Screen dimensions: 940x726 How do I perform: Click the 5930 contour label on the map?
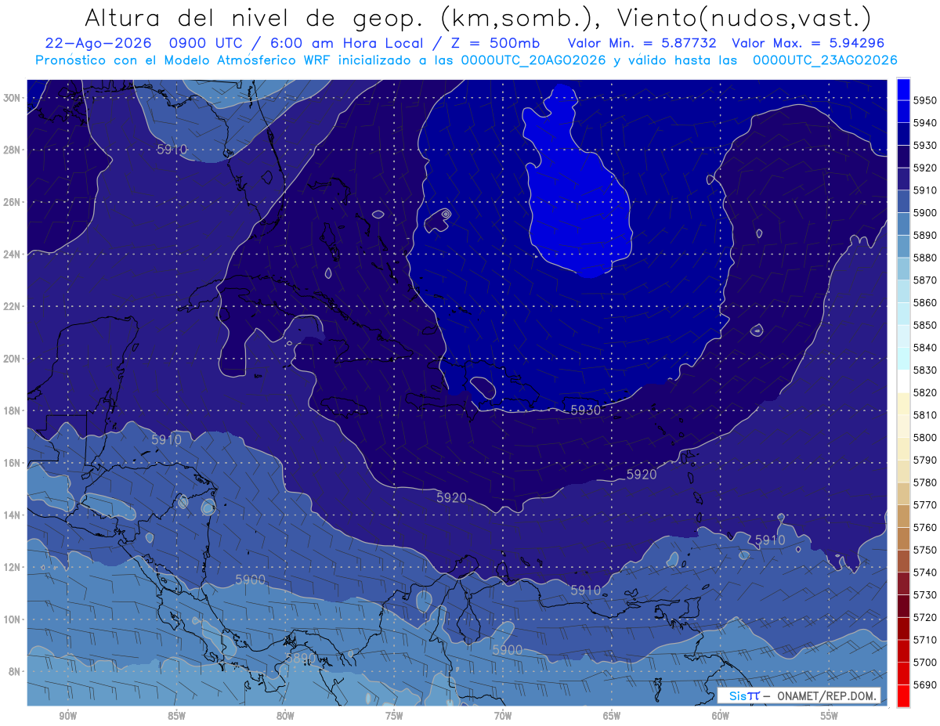click(585, 410)
